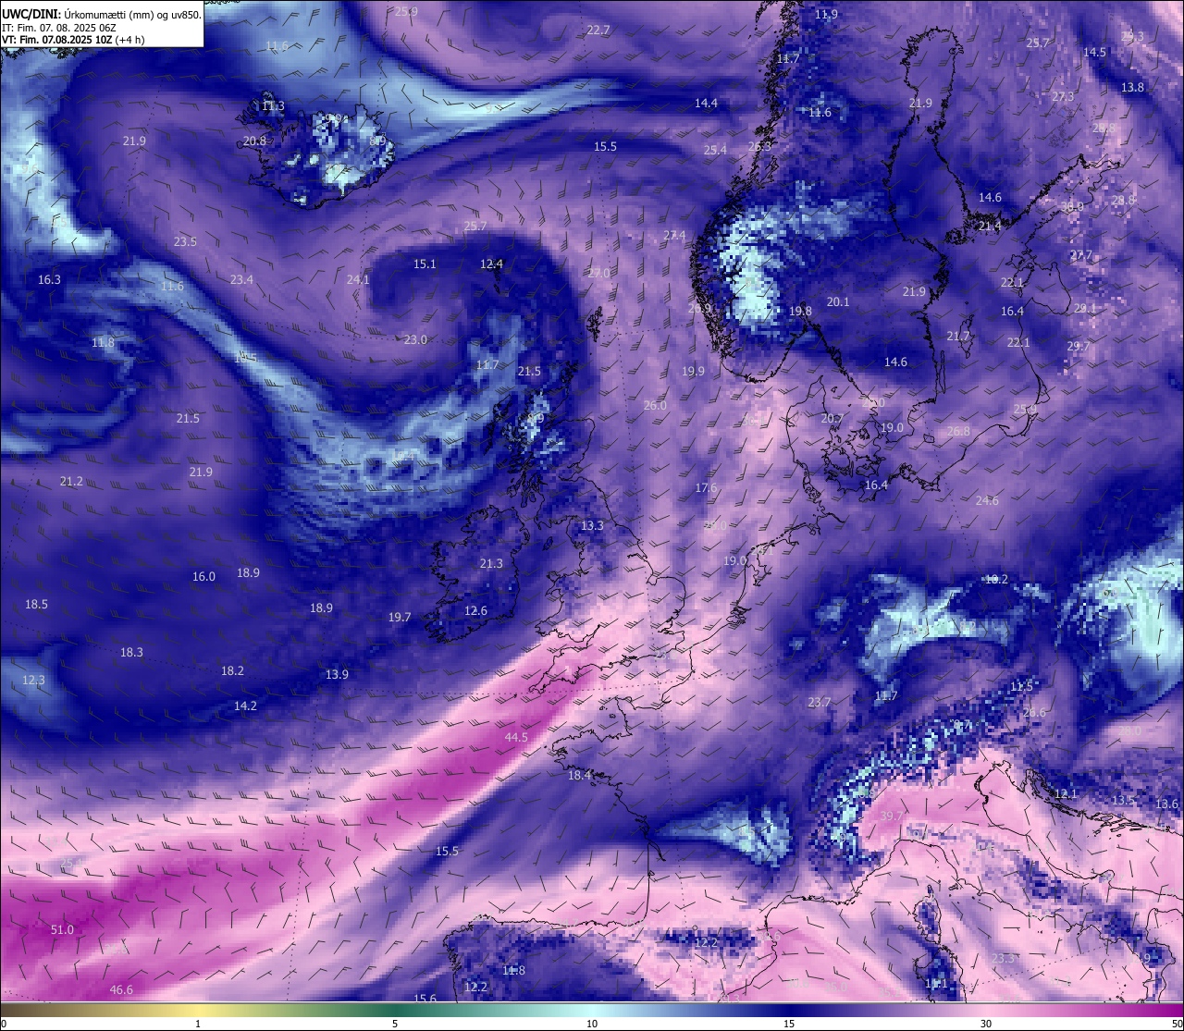Click the 20.8 value by Iceland

coord(254,141)
